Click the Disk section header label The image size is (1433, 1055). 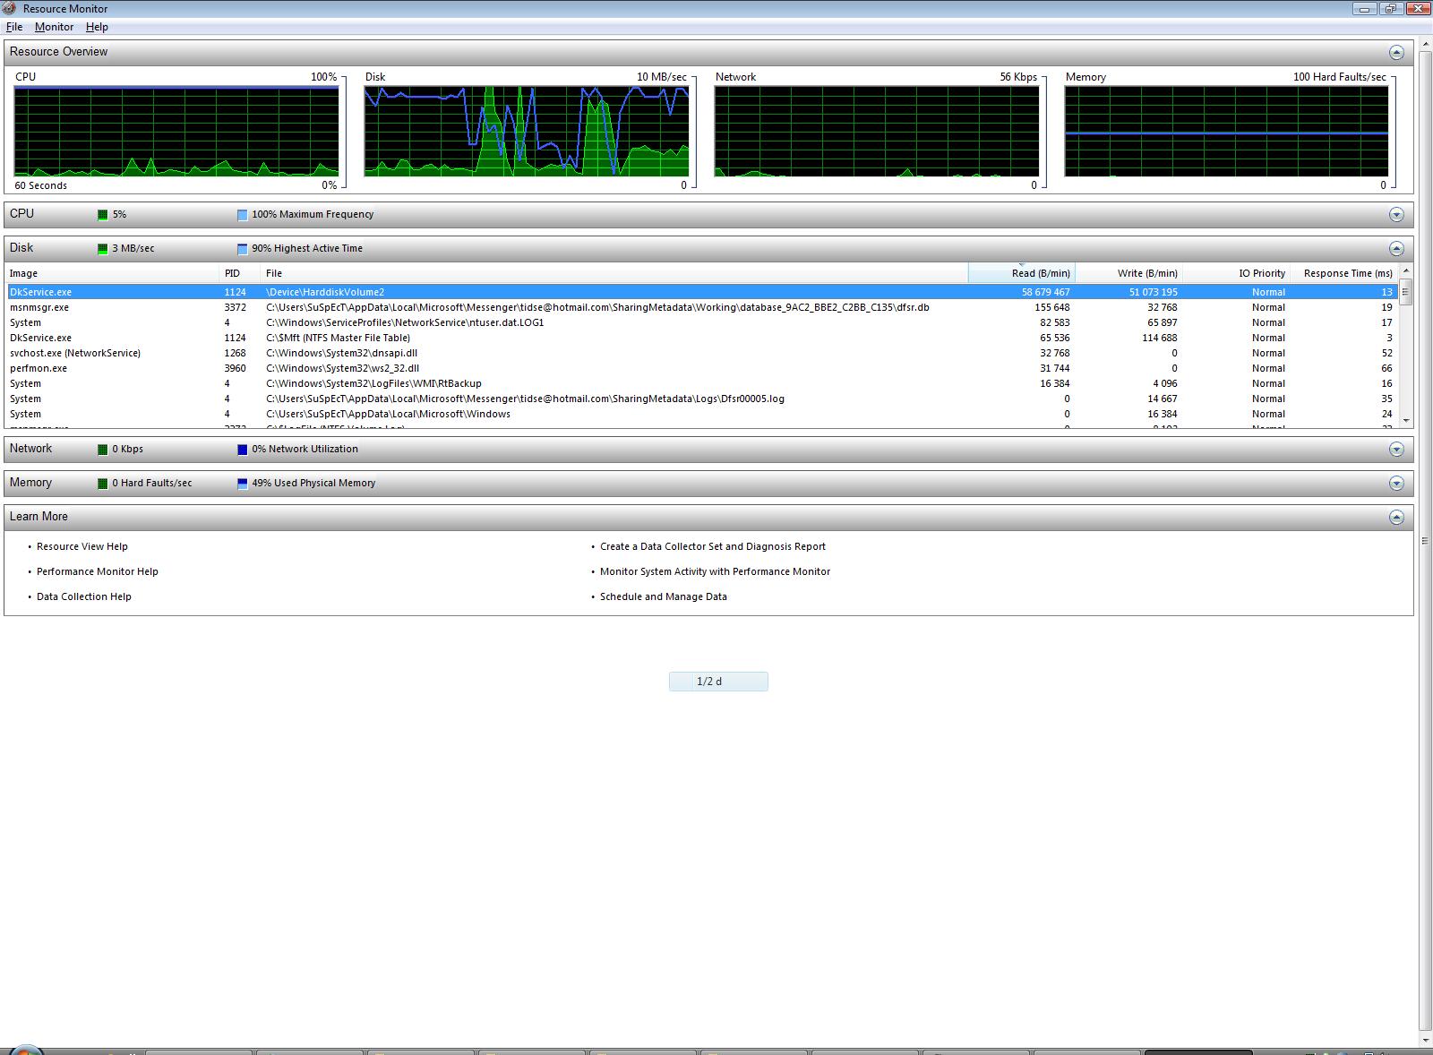click(x=21, y=248)
